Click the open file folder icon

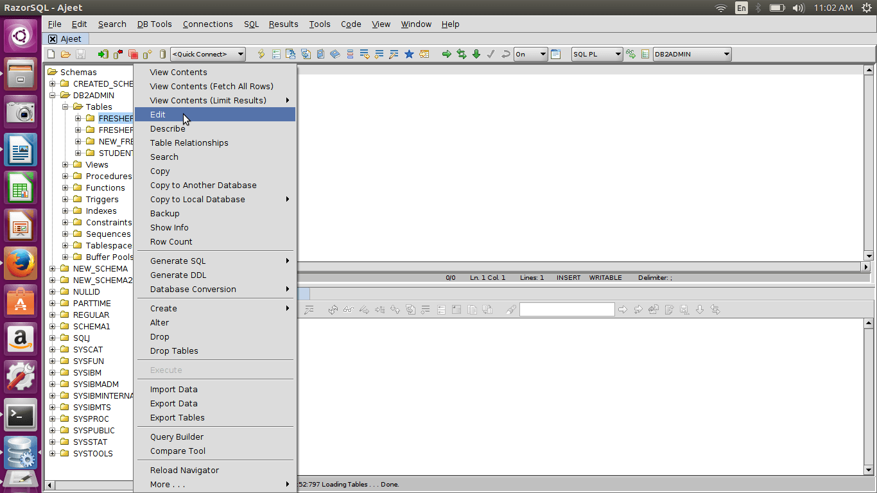pos(65,55)
